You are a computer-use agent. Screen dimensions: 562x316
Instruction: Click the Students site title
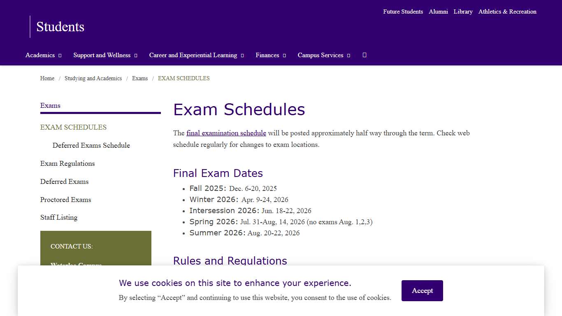(x=60, y=27)
